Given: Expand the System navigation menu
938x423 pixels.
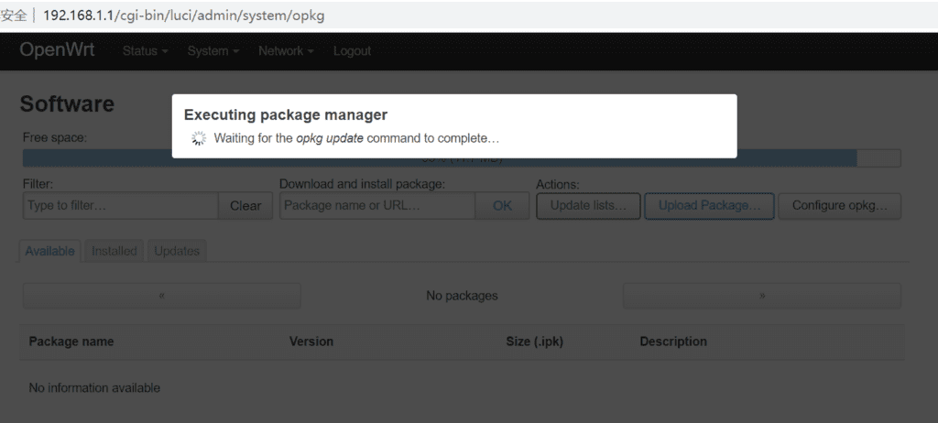Looking at the screenshot, I should (213, 51).
